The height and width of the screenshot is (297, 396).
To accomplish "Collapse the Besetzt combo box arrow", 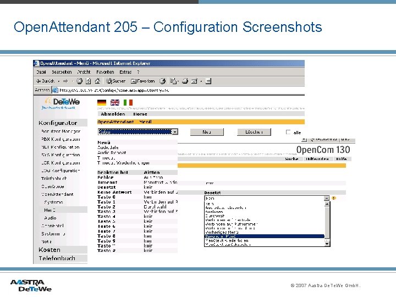I will [327, 198].
